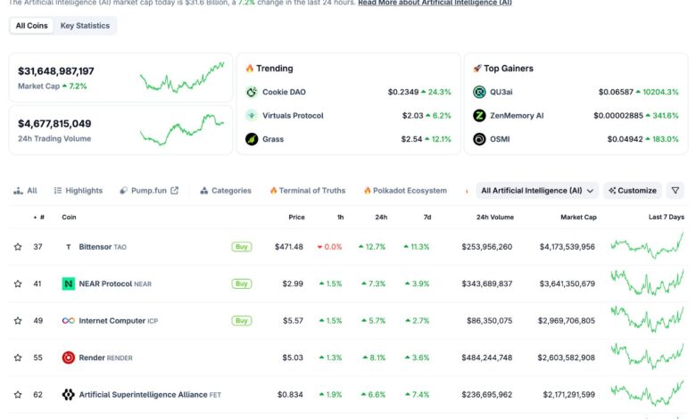This screenshot has height=419, width=696.
Task: Click the Highlights list icon
Action: [58, 191]
